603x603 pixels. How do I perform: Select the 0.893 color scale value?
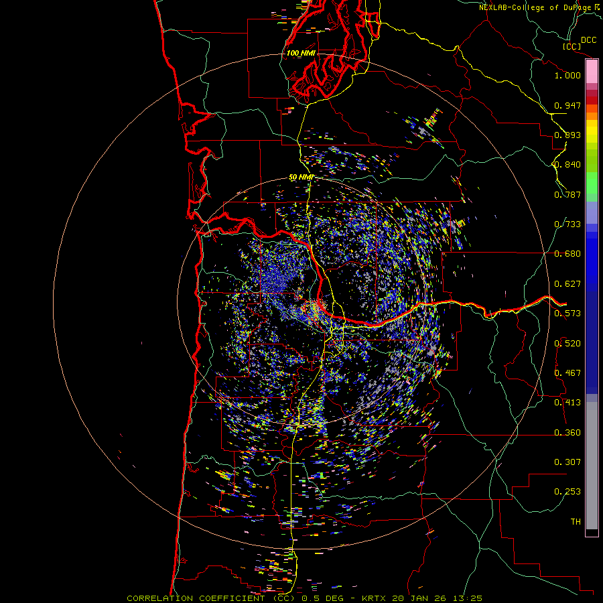[x=567, y=135]
